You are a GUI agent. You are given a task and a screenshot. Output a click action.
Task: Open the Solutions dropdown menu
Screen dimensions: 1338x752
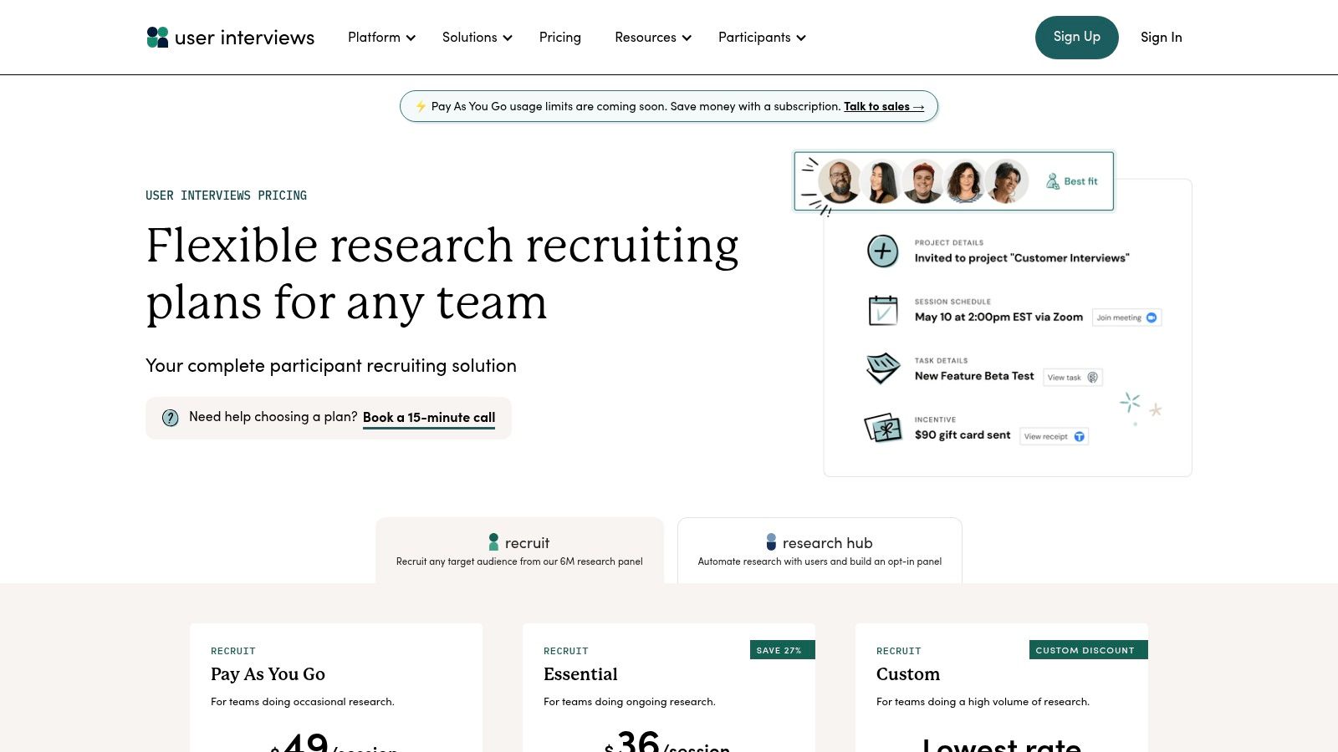(477, 38)
